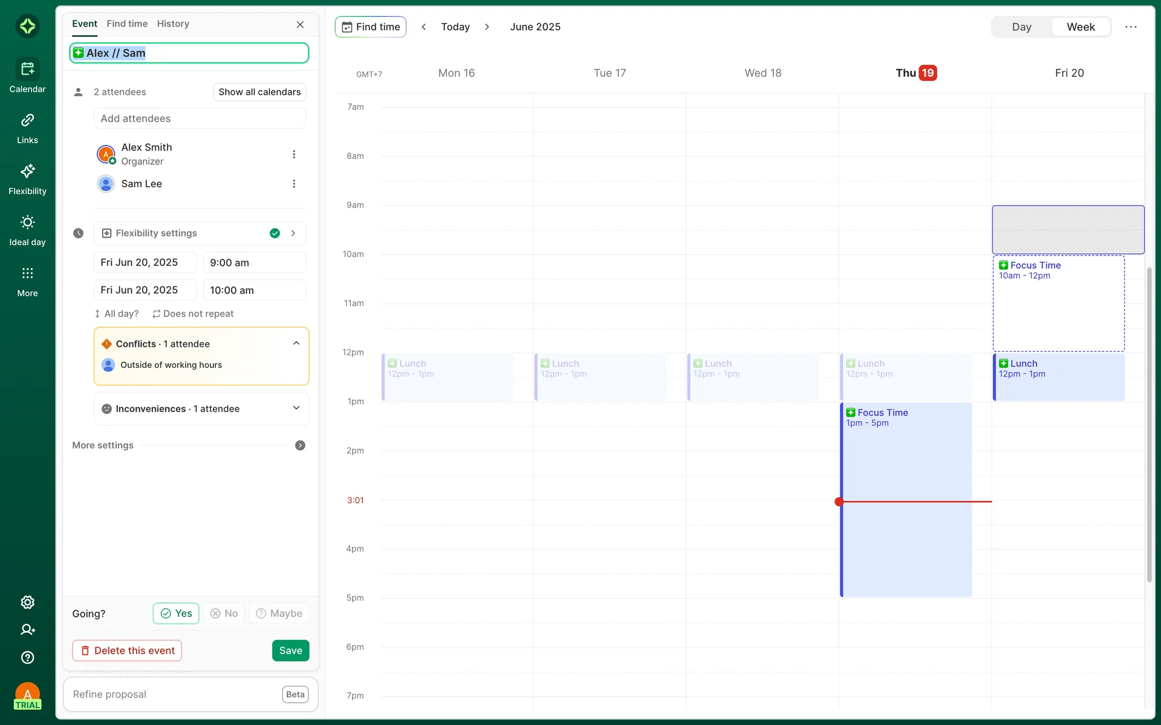
Task: Click Delete this event
Action: [x=127, y=650]
